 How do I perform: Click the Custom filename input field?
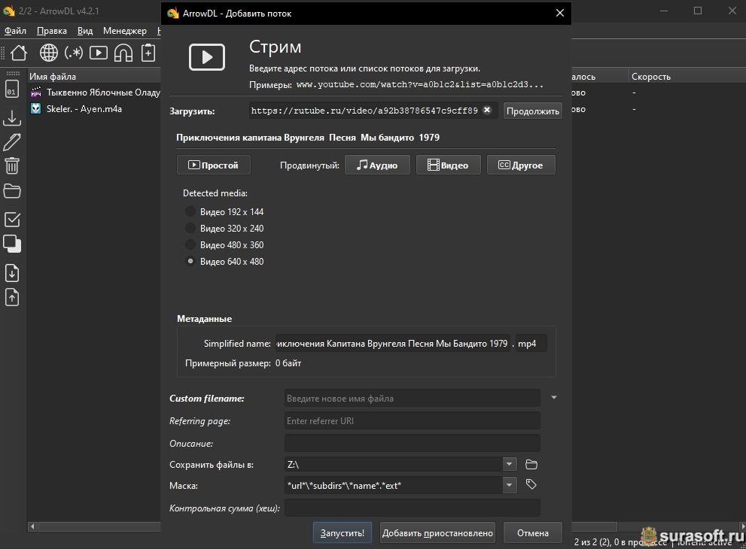pyautogui.click(x=412, y=399)
